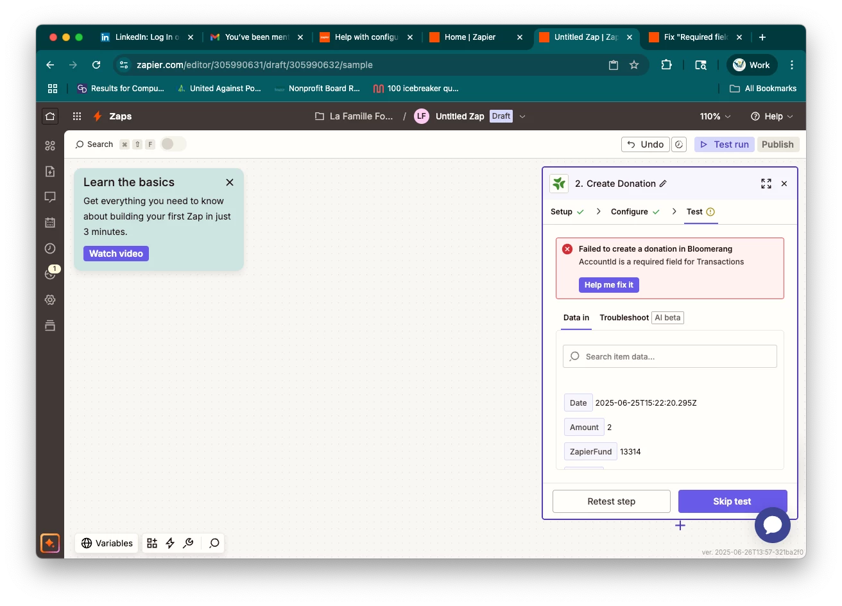The width and height of the screenshot is (842, 606).
Task: Open the Variables button
Action: [x=107, y=543]
